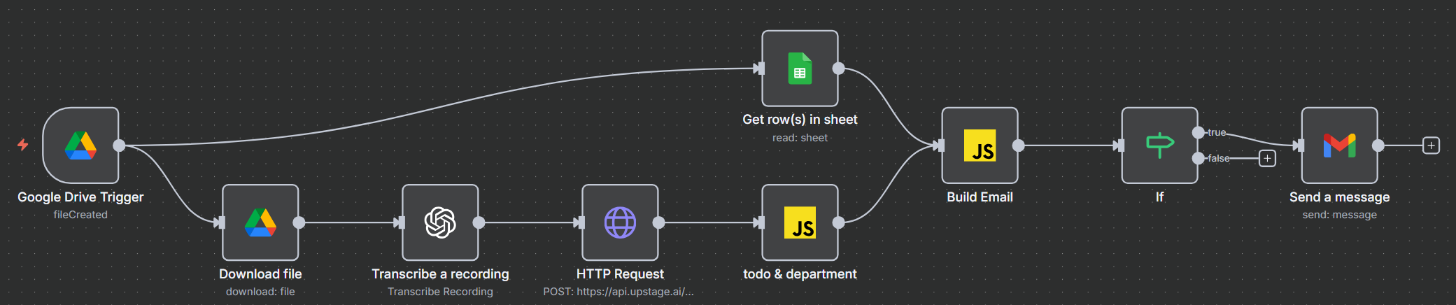Click the Build Email node label
The height and width of the screenshot is (305, 1456).
pos(980,197)
